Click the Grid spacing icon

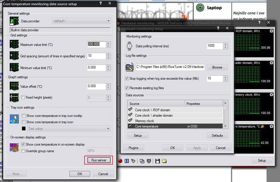(x=14, y=56)
